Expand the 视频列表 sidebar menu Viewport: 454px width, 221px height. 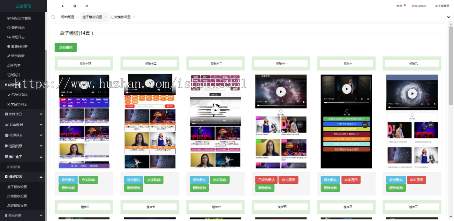tap(22, 146)
